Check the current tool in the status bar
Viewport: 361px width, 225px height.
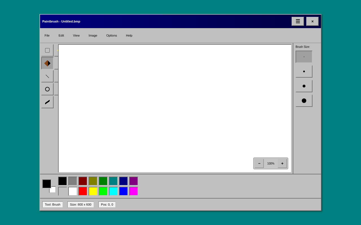tap(52, 204)
